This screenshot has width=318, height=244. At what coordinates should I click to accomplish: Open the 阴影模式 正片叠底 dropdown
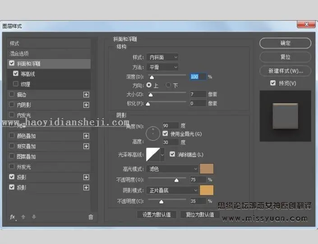pos(172,190)
